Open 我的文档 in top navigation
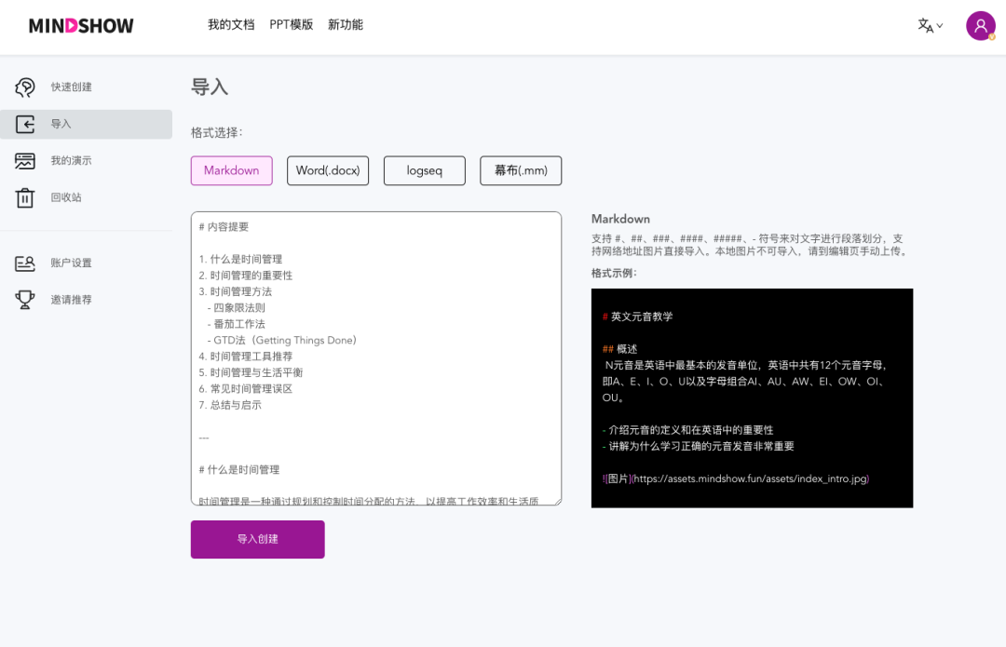1006x647 pixels. click(231, 25)
